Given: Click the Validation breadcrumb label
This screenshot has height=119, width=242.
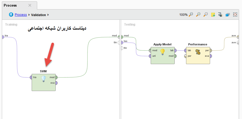Looking at the screenshot, I should click(38, 15).
